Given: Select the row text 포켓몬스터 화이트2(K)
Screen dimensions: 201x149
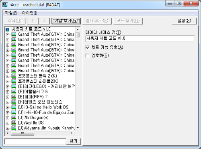Looking at the screenshot, I should (x=38, y=81).
